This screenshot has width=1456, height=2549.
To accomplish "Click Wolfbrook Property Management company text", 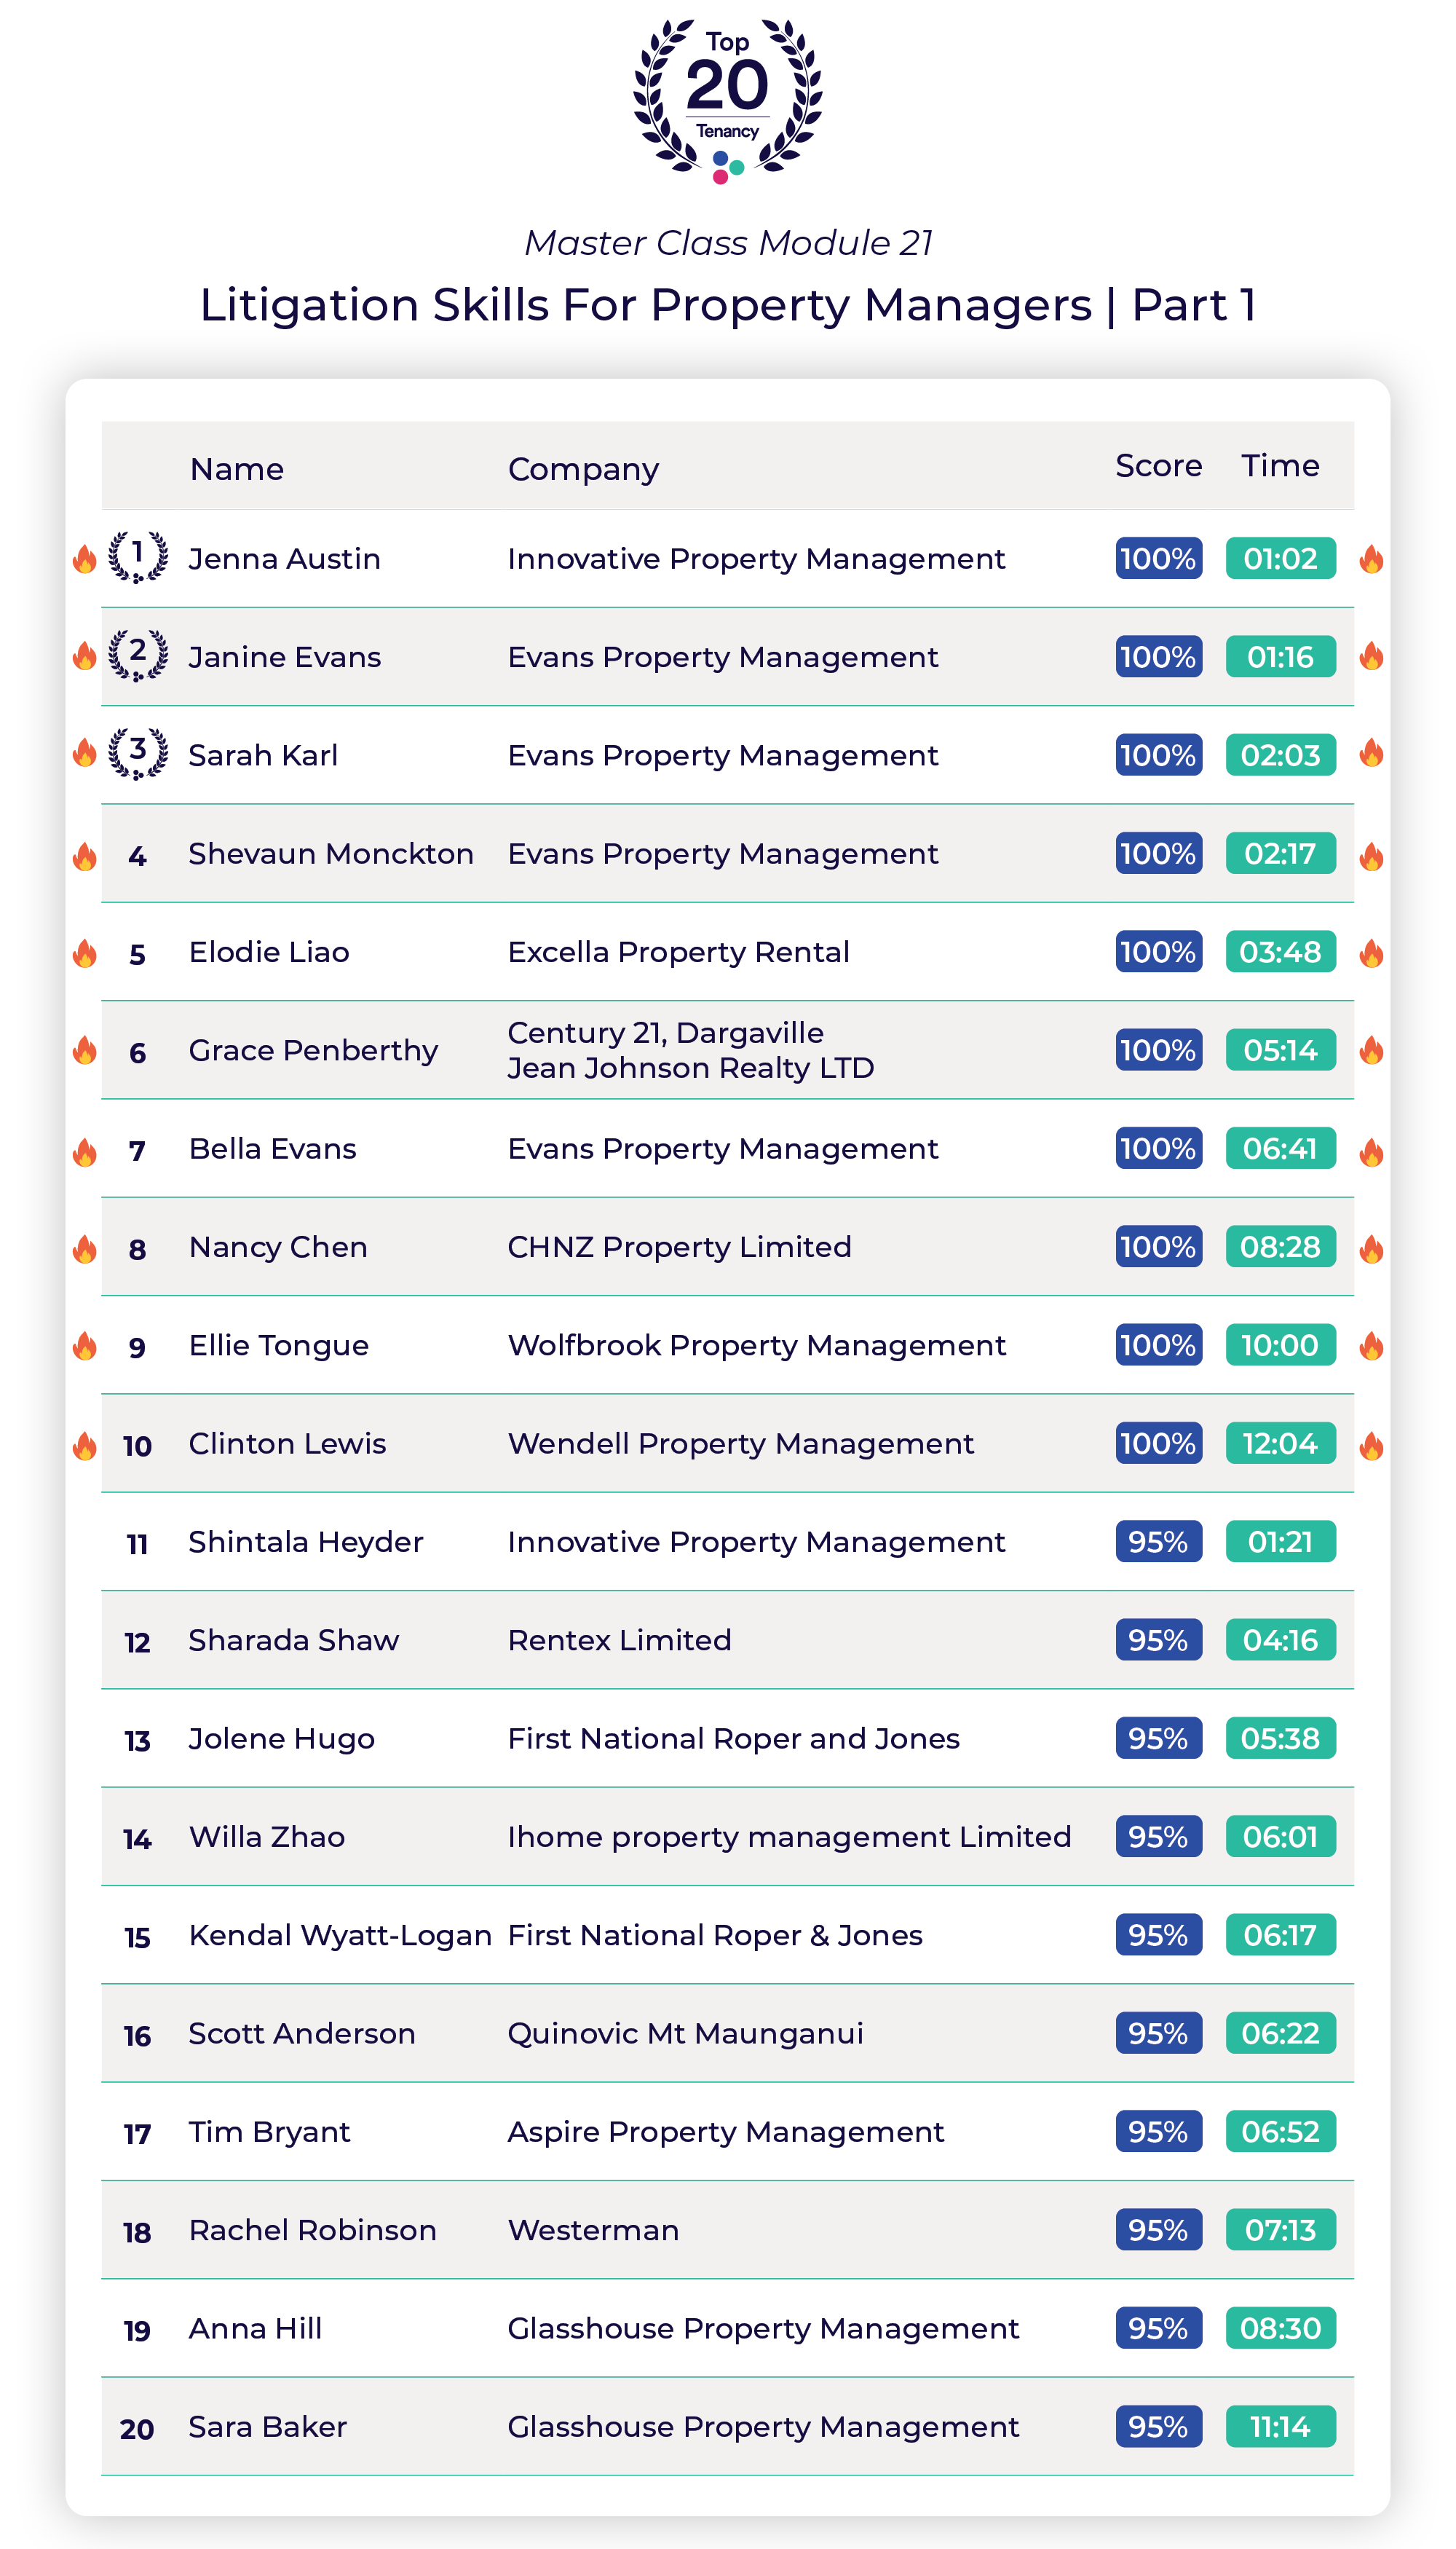I will pos(756,1346).
